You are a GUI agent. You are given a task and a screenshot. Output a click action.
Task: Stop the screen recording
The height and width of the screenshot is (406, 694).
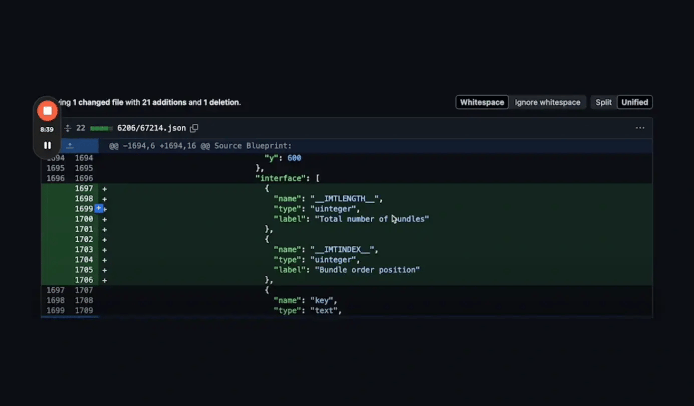tap(47, 110)
